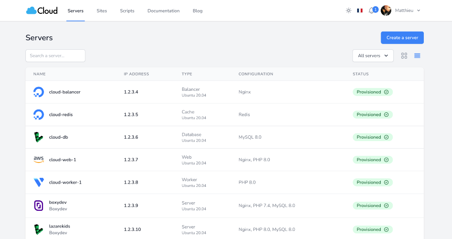Click the Redis configuration cell
This screenshot has width=452, height=239.
(244, 115)
